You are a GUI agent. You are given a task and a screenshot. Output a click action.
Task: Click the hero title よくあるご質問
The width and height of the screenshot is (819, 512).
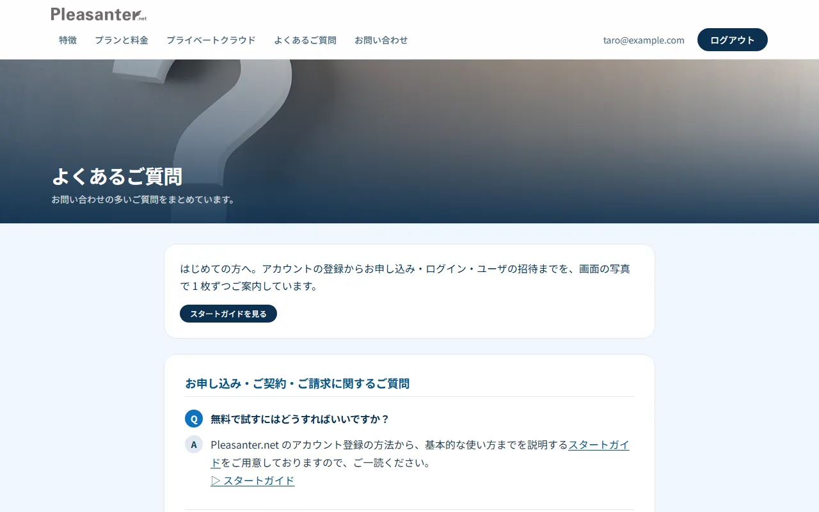(x=117, y=176)
